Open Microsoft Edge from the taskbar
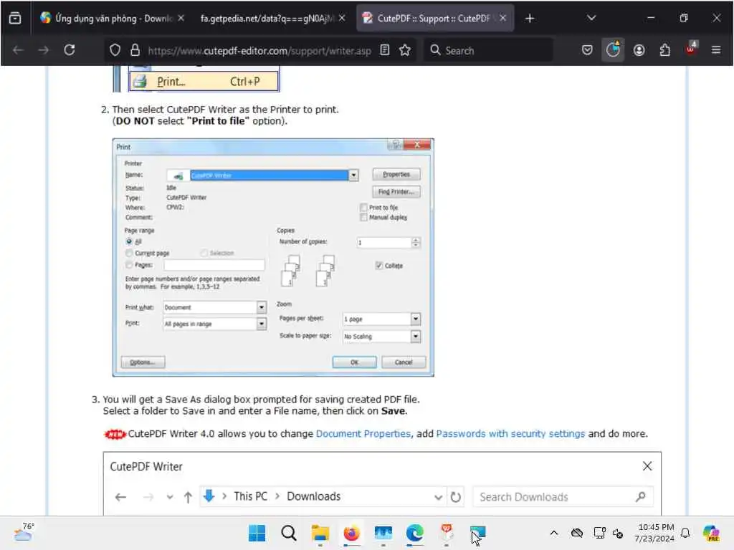 (415, 533)
